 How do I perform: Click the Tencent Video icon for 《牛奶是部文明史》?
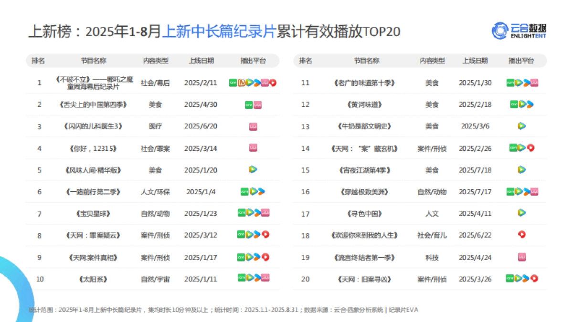tap(521, 125)
